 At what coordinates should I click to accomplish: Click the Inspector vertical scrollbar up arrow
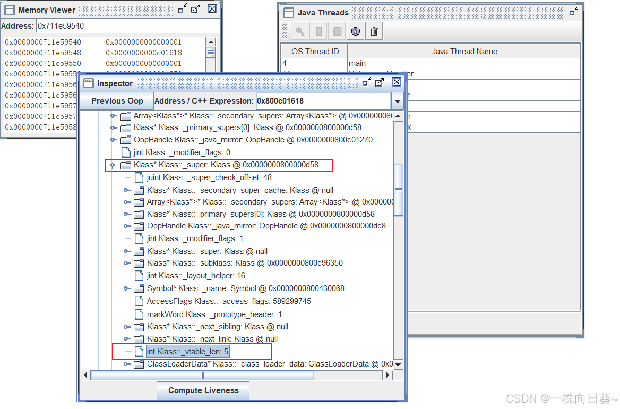pyautogui.click(x=398, y=116)
